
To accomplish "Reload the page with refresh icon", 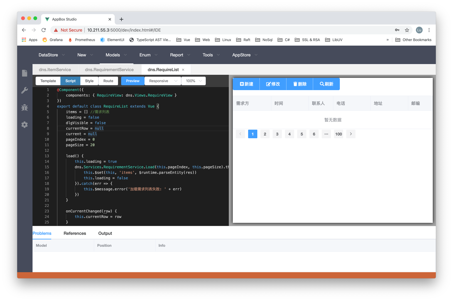I will point(44,30).
